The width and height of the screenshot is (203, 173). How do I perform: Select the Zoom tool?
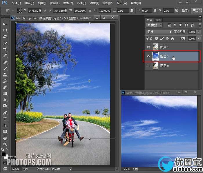tap(5, 144)
